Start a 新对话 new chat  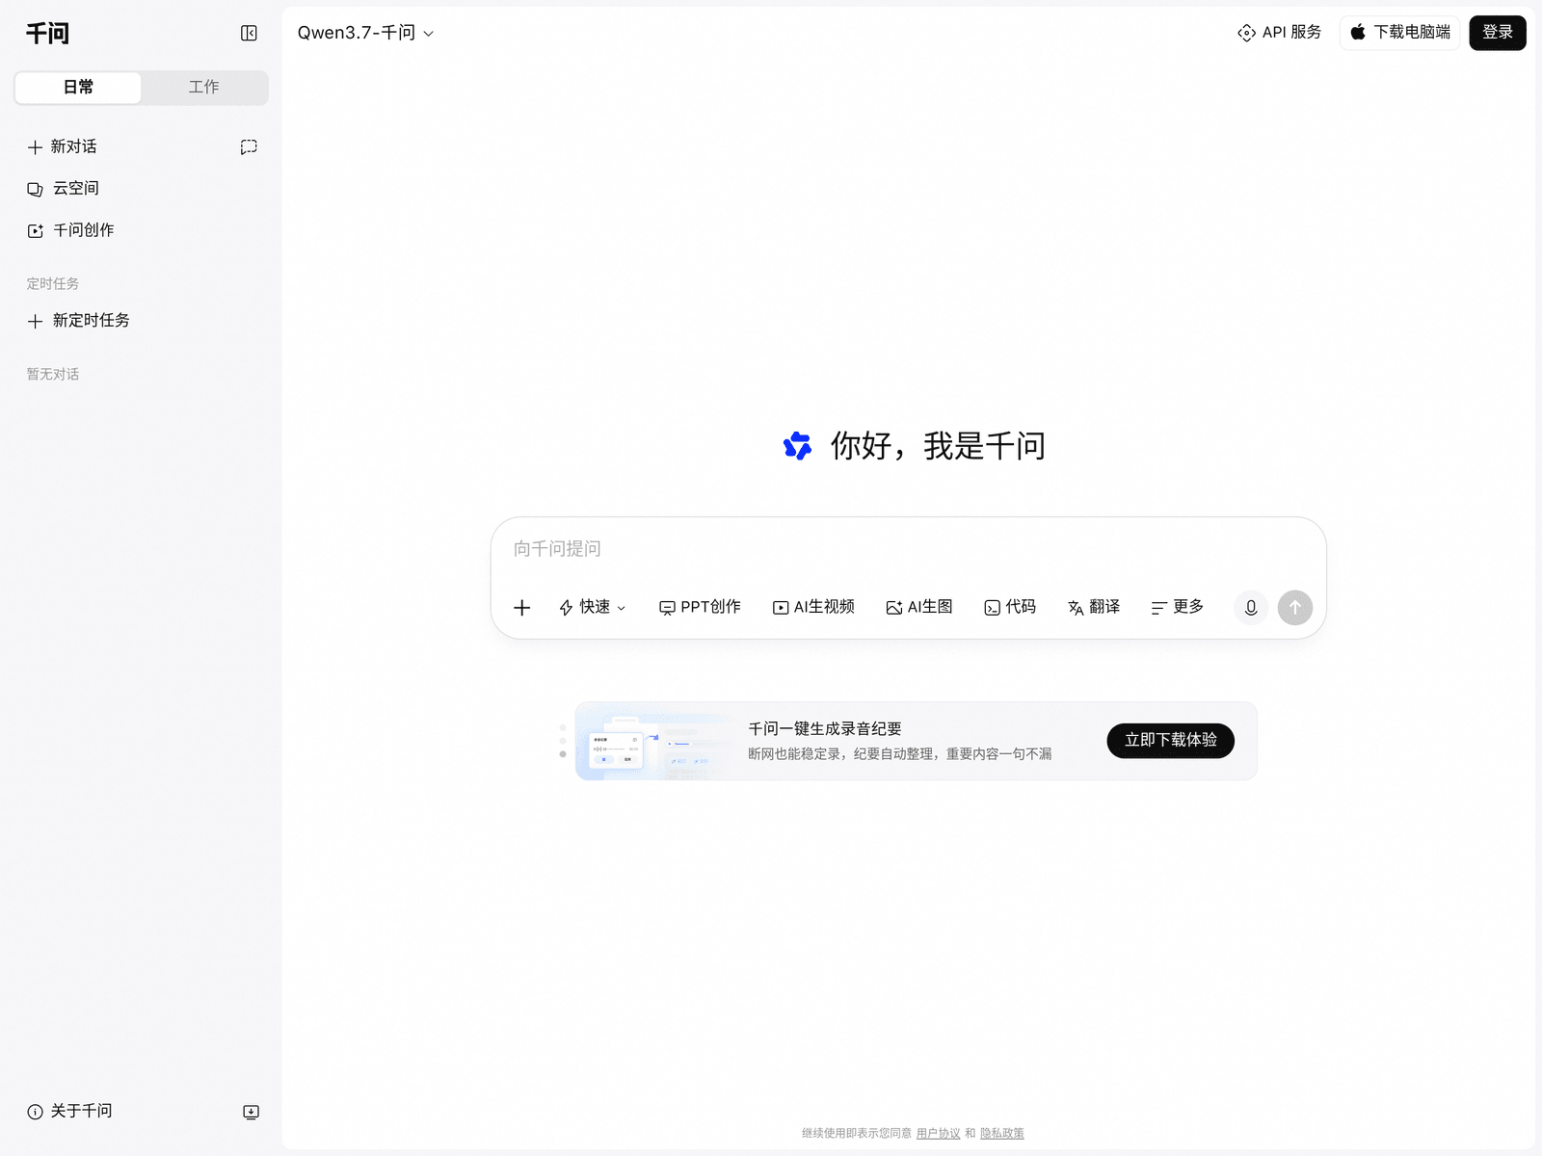tap(63, 147)
